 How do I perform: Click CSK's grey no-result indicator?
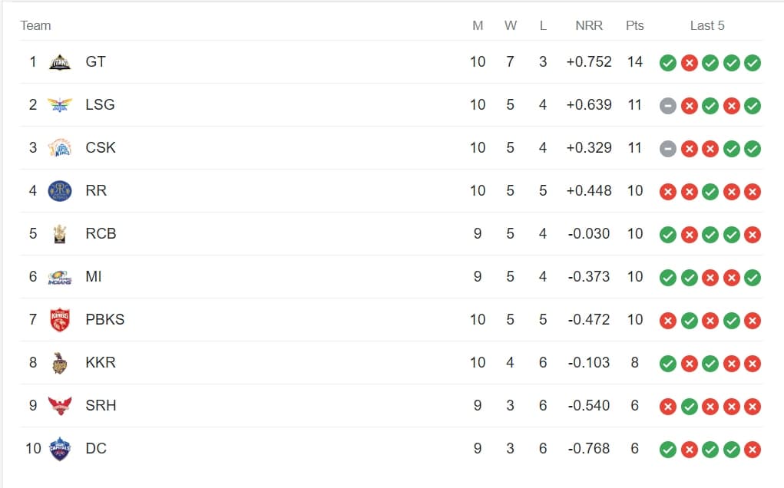click(x=668, y=149)
